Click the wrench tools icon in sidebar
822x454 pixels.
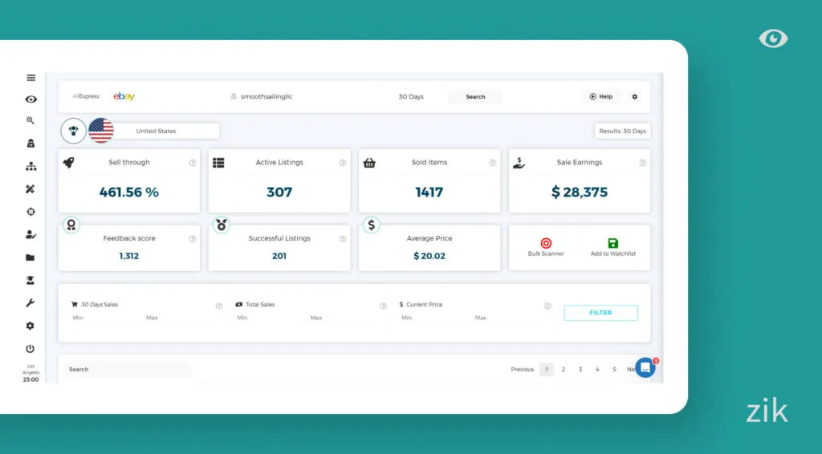[31, 303]
